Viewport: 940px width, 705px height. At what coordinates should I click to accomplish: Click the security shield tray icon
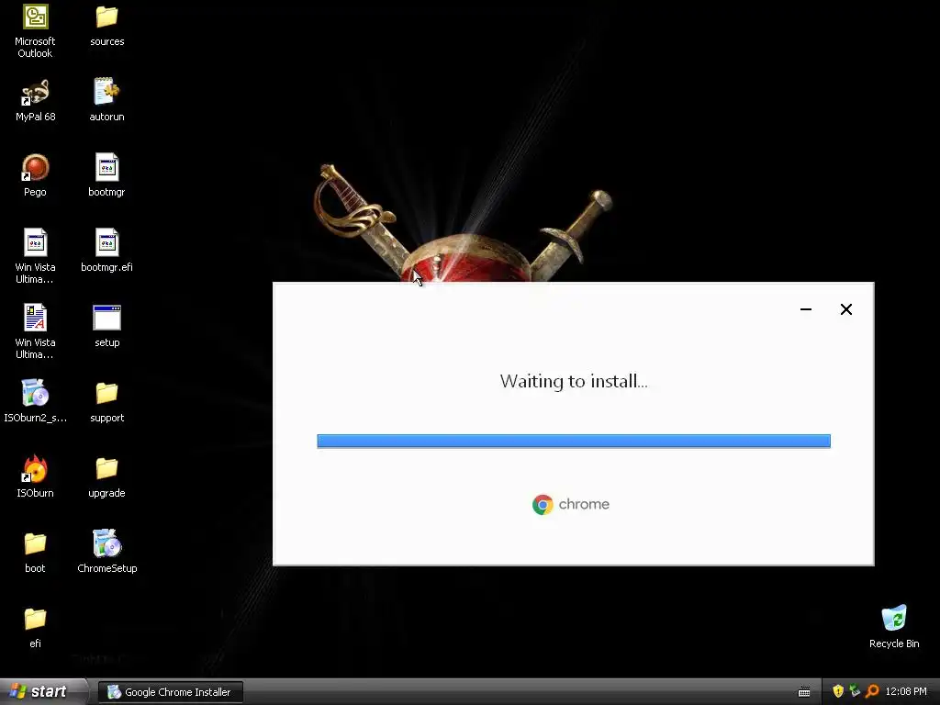(x=838, y=692)
